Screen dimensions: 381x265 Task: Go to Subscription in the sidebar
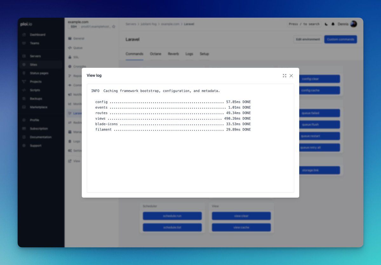(x=39, y=129)
